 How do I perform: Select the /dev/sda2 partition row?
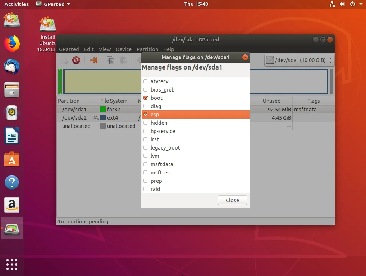(x=74, y=118)
